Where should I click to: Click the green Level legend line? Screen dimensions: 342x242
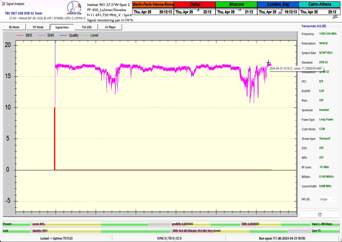tap(85, 35)
